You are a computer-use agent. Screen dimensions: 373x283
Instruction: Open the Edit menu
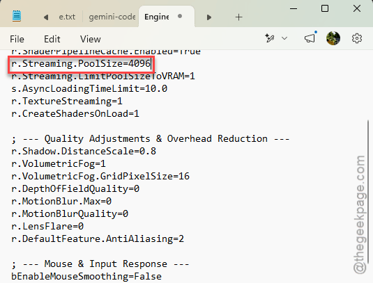click(x=52, y=39)
